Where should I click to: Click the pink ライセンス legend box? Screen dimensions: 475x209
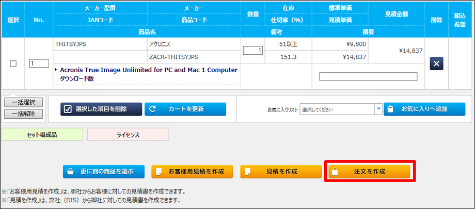(x=128, y=134)
